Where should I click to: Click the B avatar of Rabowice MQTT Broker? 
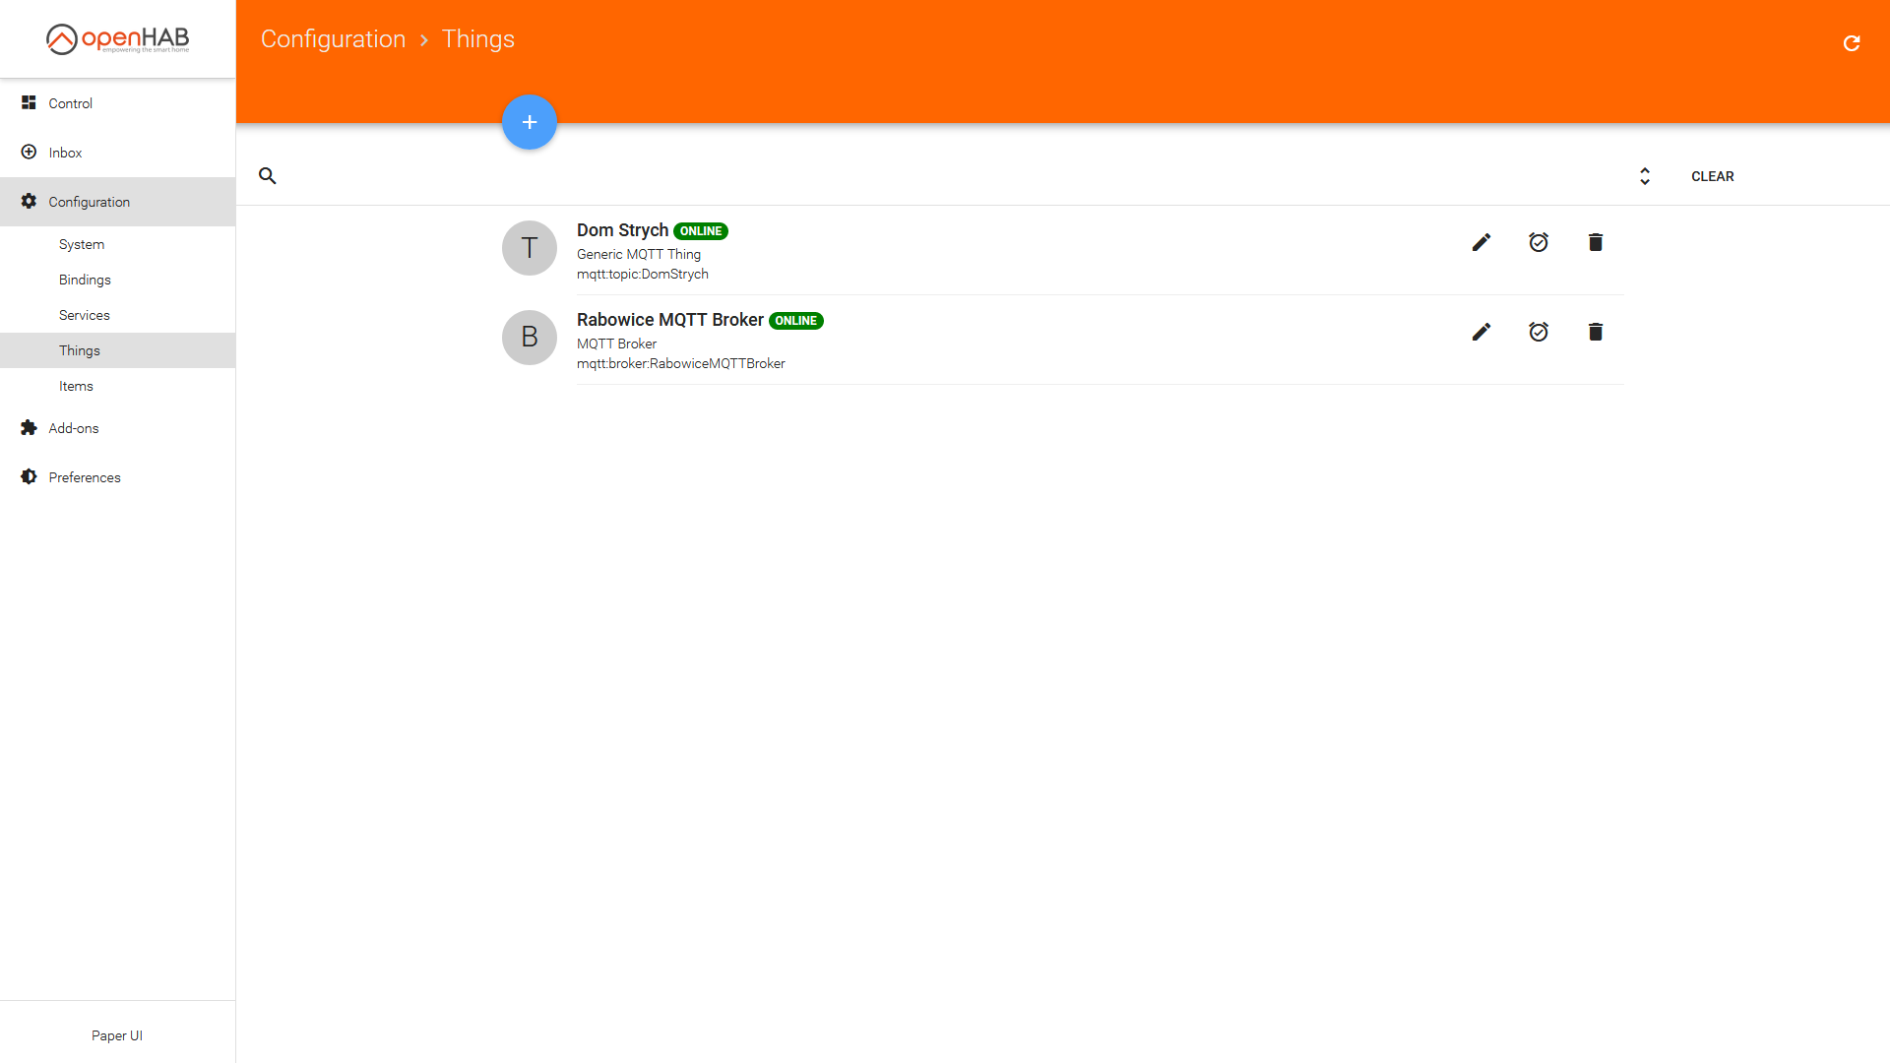pos(530,338)
